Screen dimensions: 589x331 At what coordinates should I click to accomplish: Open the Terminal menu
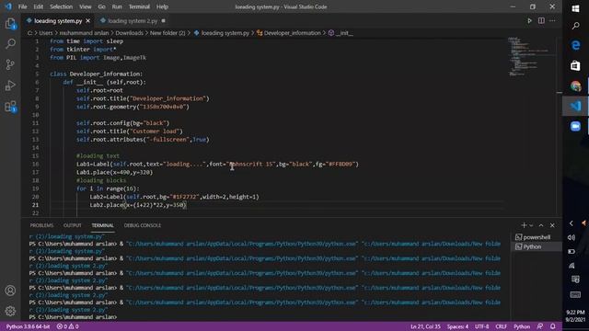[x=139, y=6]
